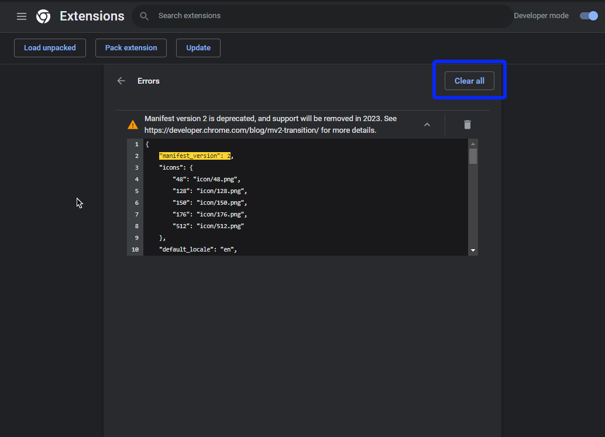Click Pack extension button
The height and width of the screenshot is (437, 605).
coord(131,48)
